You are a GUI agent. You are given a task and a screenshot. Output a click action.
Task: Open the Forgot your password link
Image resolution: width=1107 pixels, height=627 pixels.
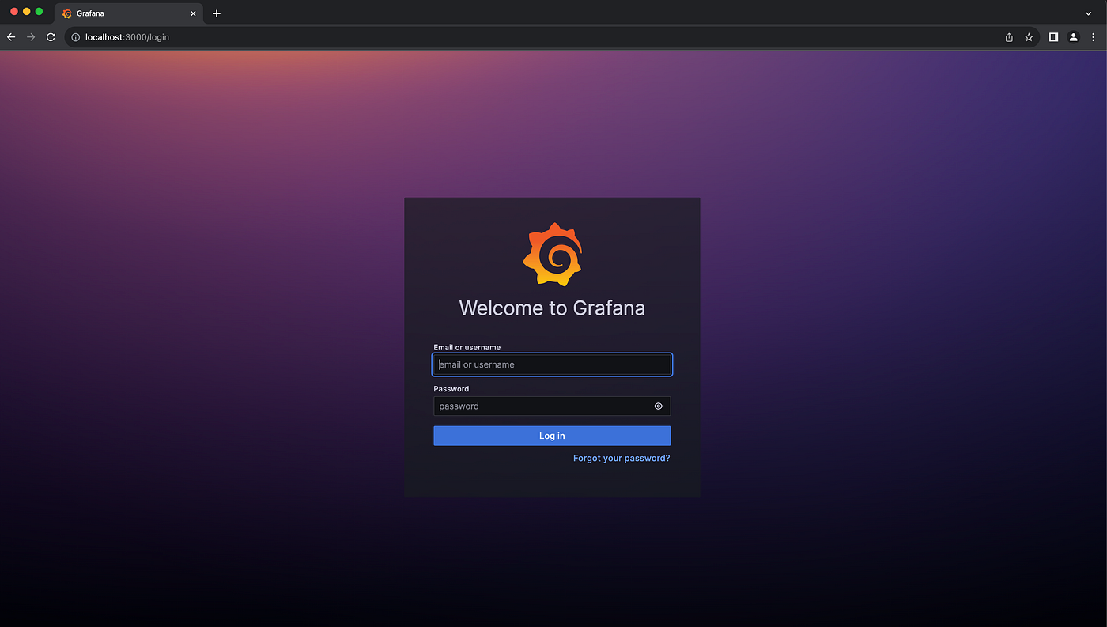point(622,458)
